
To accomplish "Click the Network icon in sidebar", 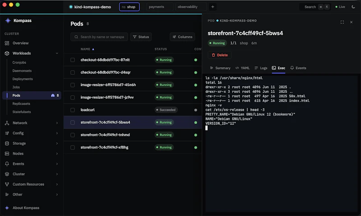I will (7, 123).
